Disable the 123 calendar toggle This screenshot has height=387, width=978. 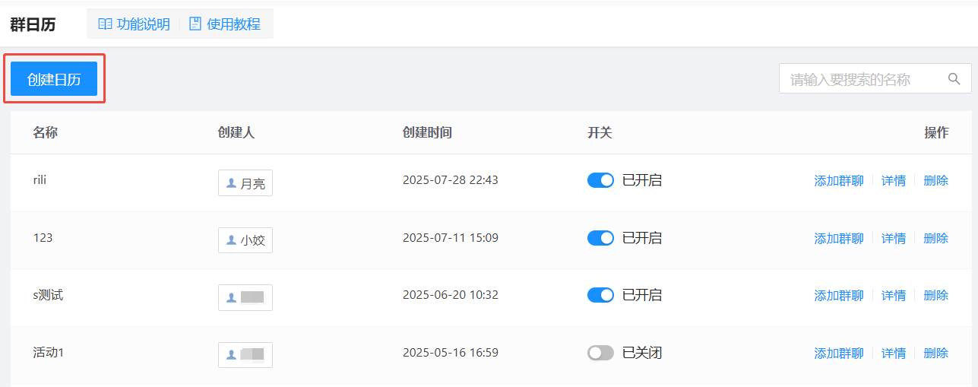click(x=600, y=238)
